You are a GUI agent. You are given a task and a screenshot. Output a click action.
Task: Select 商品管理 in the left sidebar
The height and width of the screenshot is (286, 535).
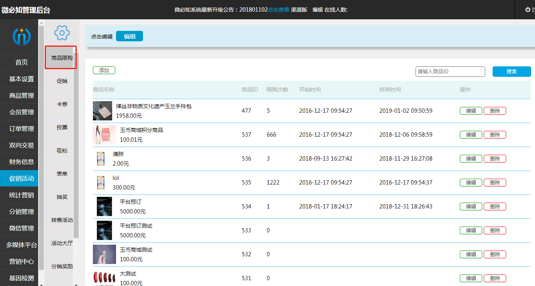(x=19, y=95)
